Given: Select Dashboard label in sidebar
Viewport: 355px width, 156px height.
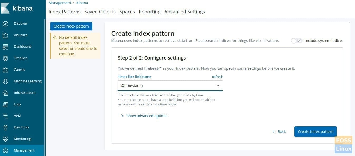Looking at the screenshot, I should coord(22,47).
